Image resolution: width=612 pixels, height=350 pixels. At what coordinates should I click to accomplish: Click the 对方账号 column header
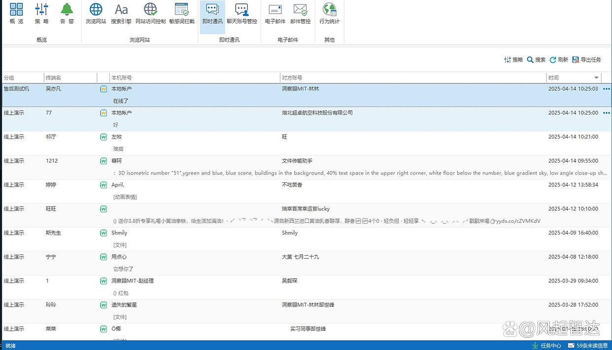click(x=413, y=78)
